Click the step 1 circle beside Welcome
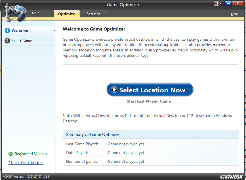This screenshot has height=180, width=246. tap(7, 31)
